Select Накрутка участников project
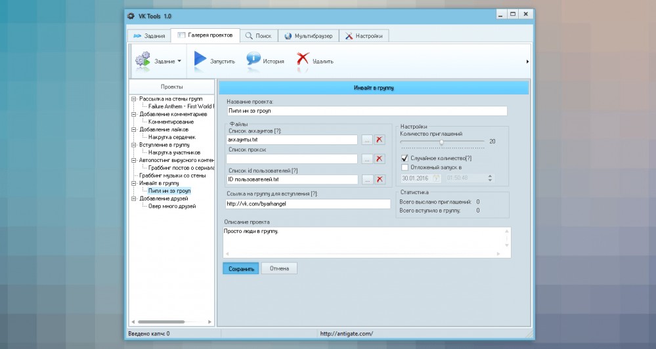Image resolution: width=656 pixels, height=349 pixels. coord(174,153)
